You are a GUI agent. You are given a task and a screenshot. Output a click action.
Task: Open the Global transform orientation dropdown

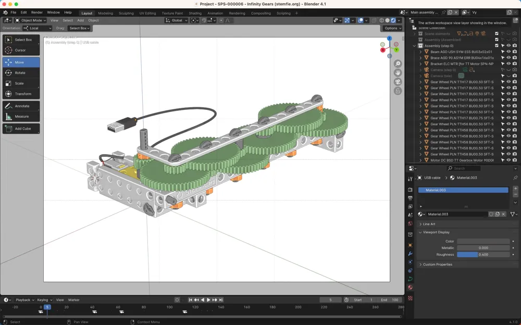[x=176, y=20]
